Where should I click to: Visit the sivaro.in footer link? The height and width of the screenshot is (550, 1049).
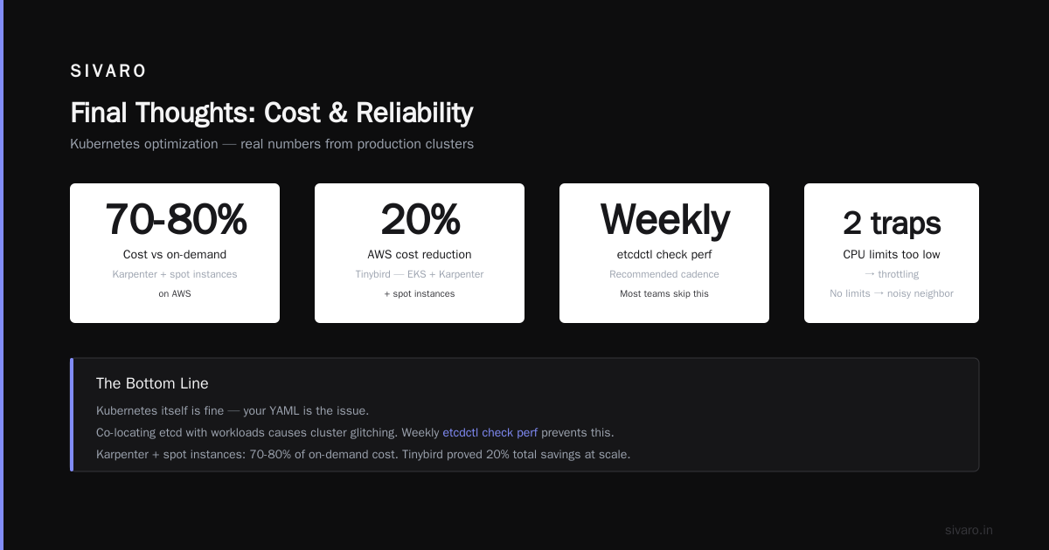click(x=969, y=530)
